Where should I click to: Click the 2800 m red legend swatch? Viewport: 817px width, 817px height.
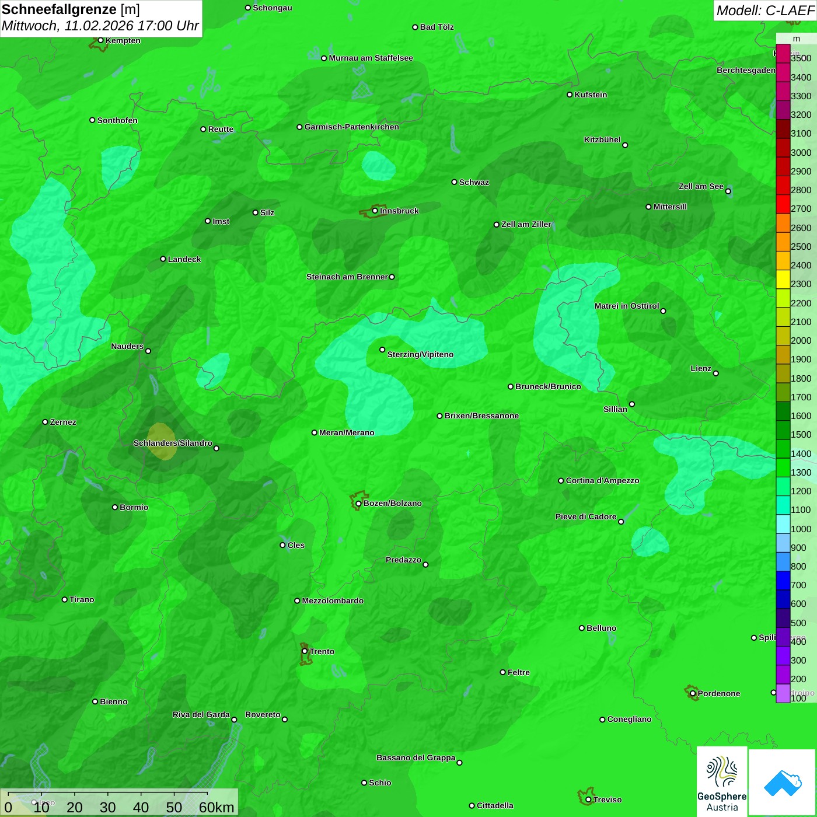(x=783, y=186)
